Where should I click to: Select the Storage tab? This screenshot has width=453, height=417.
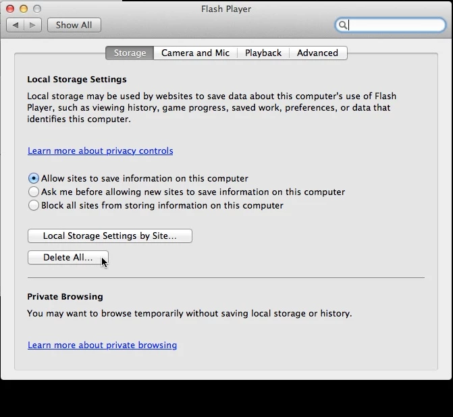(x=130, y=53)
